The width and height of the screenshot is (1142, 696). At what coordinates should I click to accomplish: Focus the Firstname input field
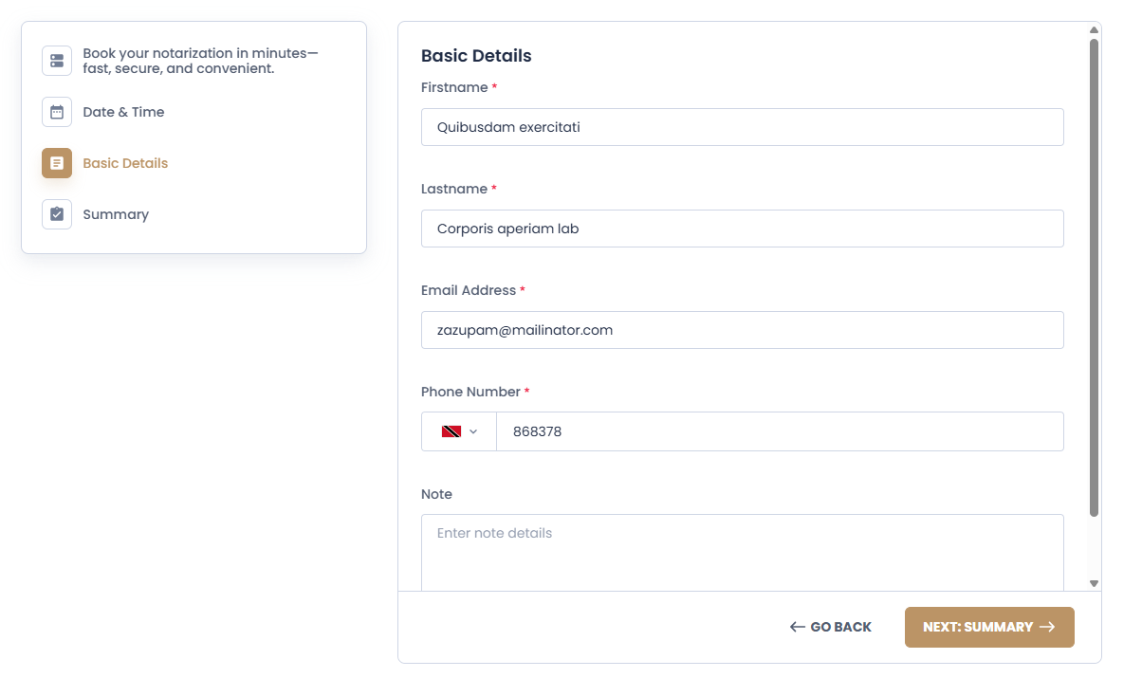coord(742,127)
